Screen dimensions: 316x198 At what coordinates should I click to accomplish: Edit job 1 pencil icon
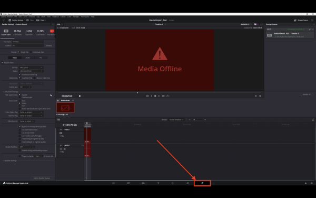(310, 29)
